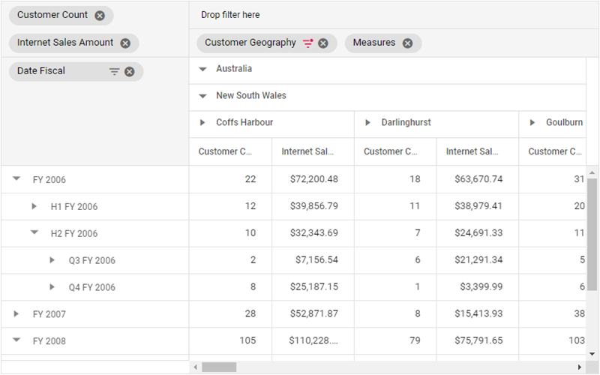Remove the Customer Count field chip
The image size is (600, 375).
(x=100, y=15)
